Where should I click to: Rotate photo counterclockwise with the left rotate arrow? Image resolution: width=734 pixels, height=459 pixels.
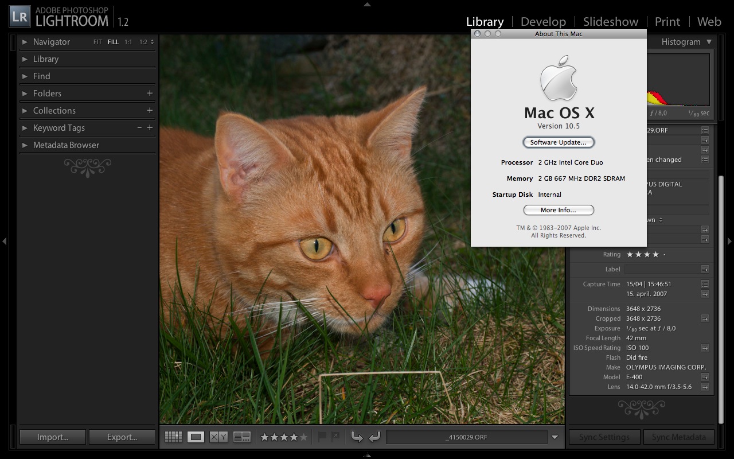(x=357, y=437)
